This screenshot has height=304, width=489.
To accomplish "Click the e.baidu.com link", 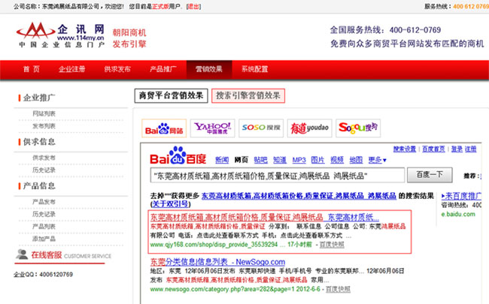I will pos(458,214).
